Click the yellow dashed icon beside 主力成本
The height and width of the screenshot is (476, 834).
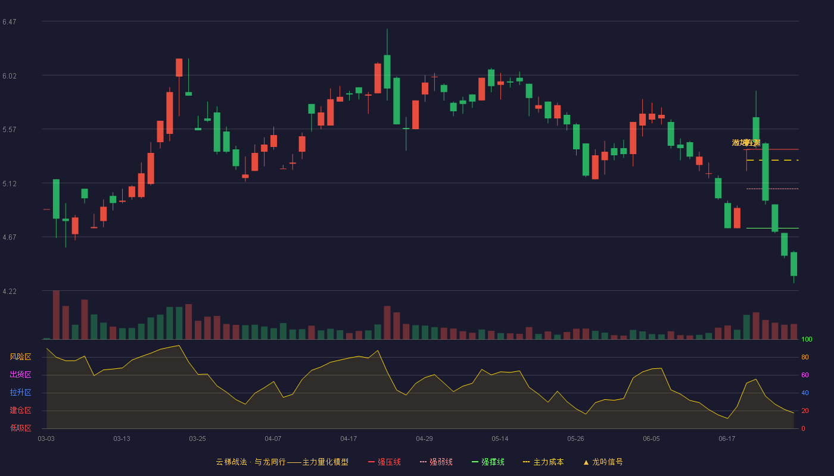click(526, 462)
